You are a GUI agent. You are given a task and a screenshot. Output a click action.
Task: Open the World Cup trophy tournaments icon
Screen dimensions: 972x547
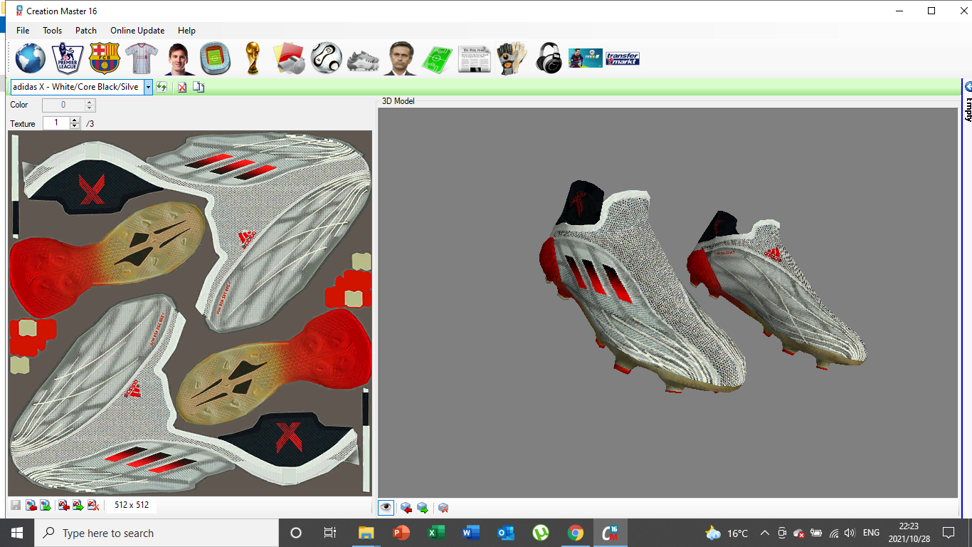coord(252,58)
